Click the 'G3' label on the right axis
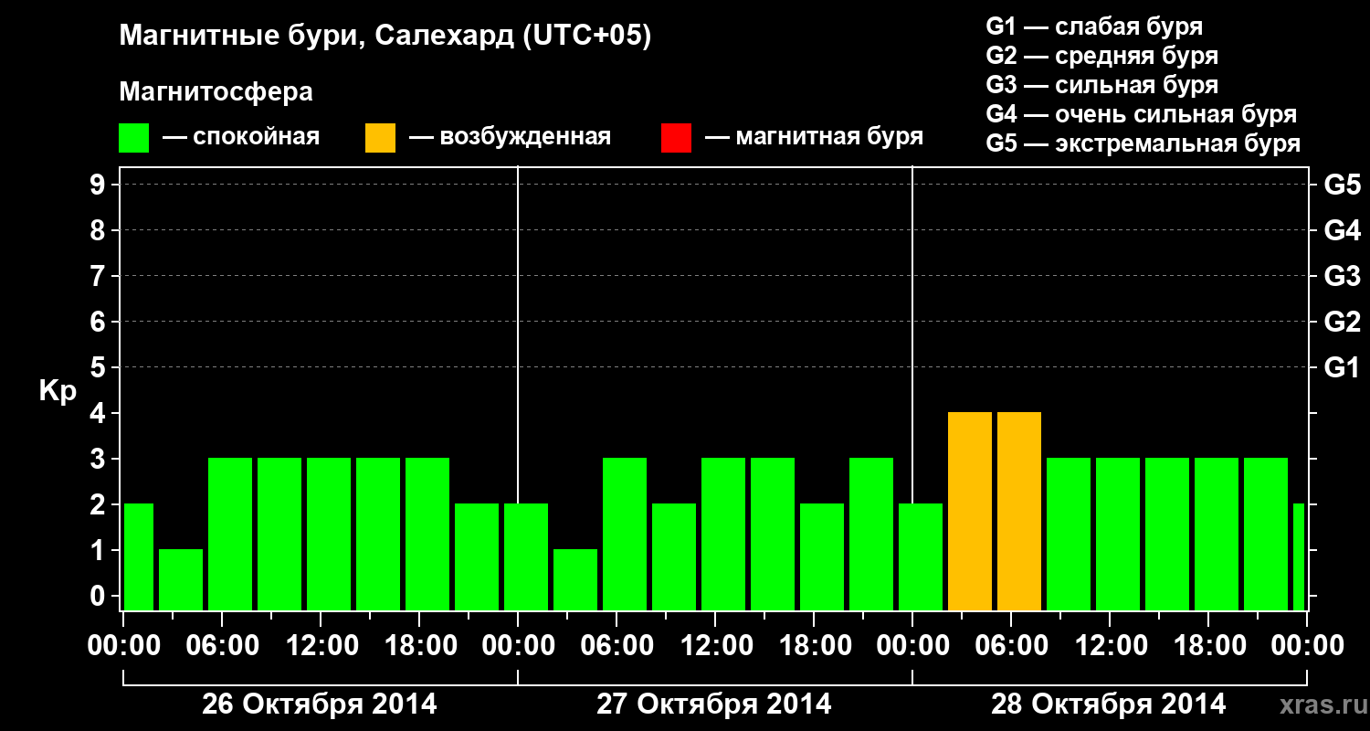Screen dimensions: 1370x731 click(1342, 277)
